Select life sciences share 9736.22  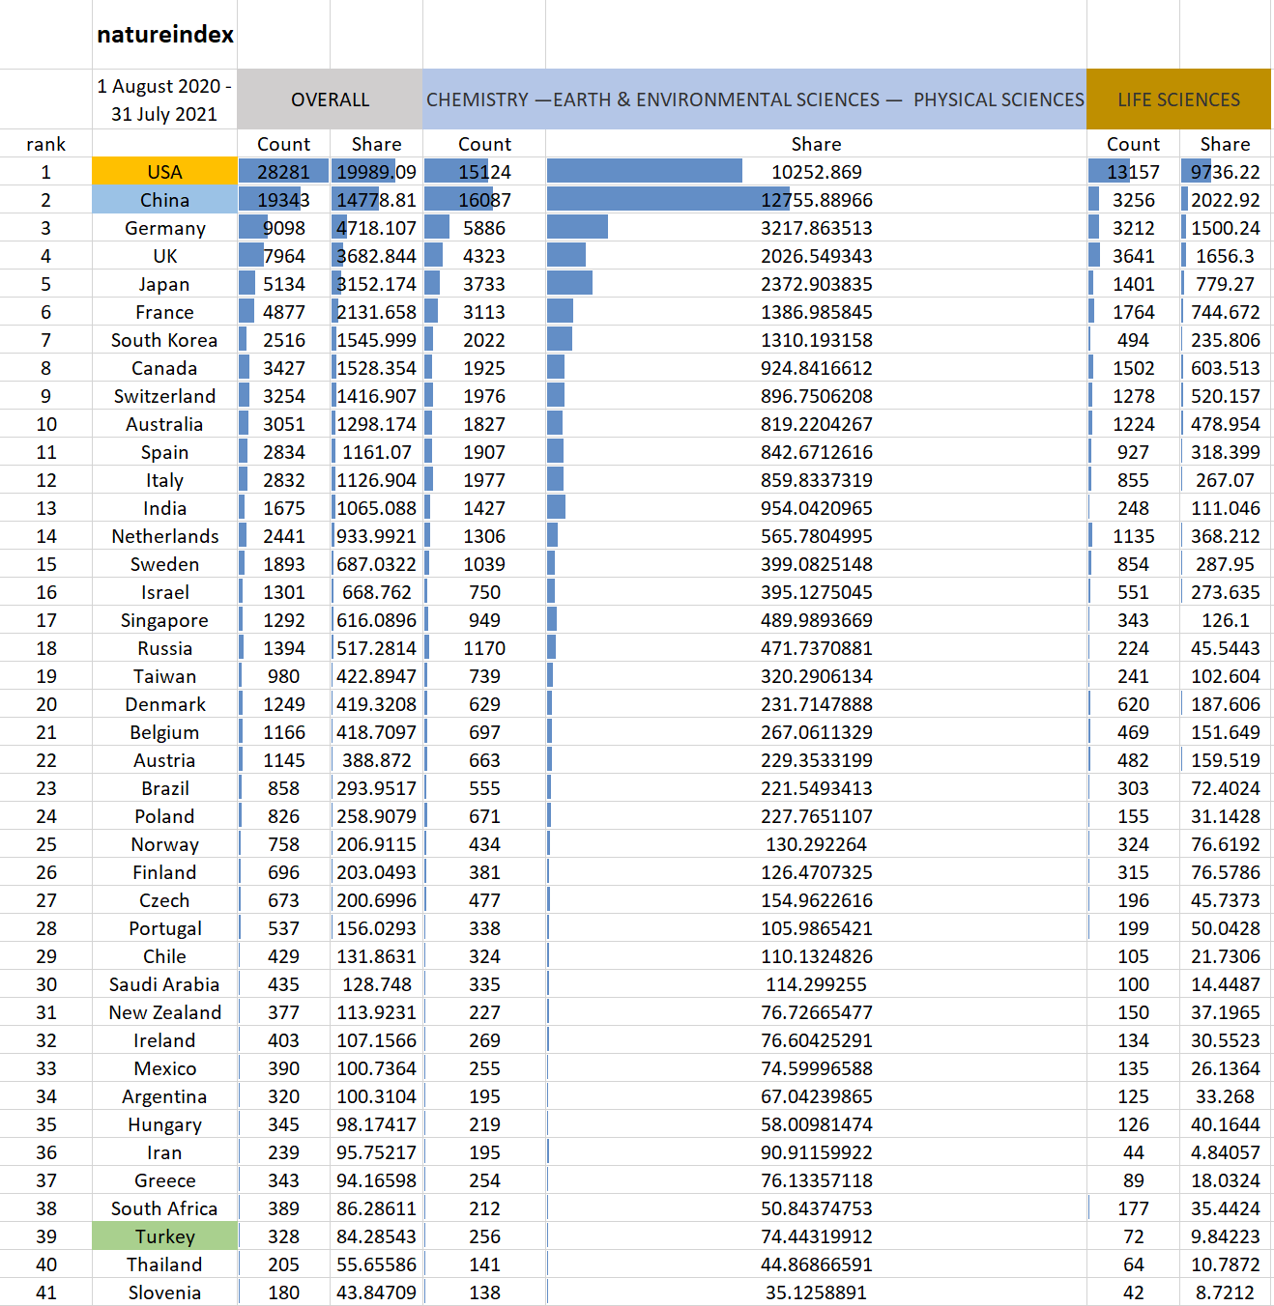(1226, 172)
